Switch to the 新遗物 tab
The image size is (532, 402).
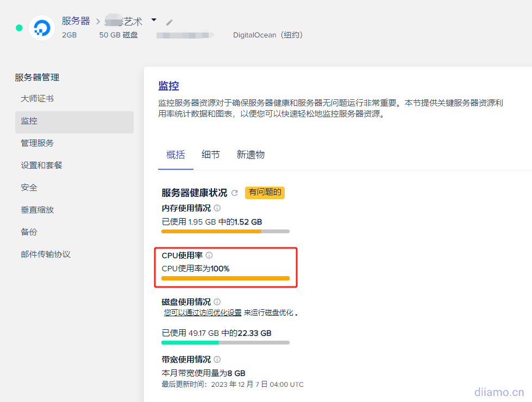251,155
